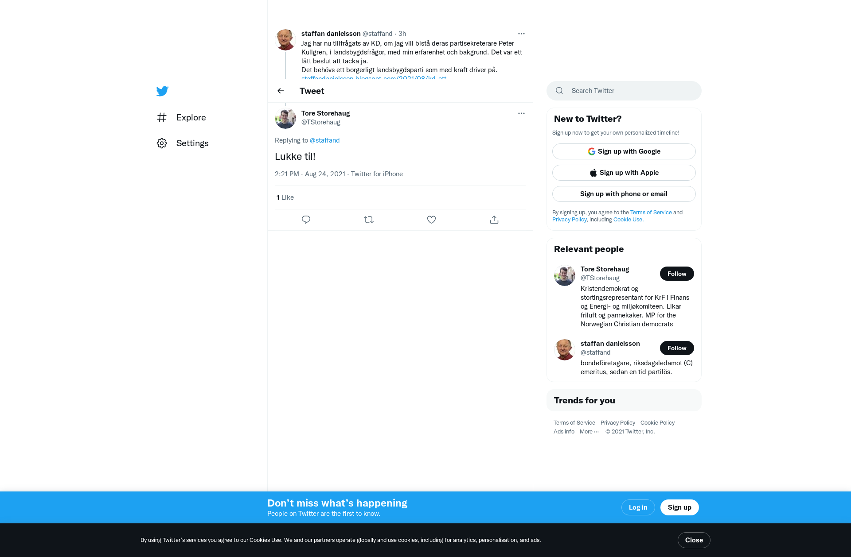The height and width of the screenshot is (557, 851).
Task: Share the tweet via share icon
Action: 494,220
